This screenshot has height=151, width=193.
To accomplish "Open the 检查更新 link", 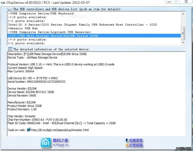I will point(136,140).
